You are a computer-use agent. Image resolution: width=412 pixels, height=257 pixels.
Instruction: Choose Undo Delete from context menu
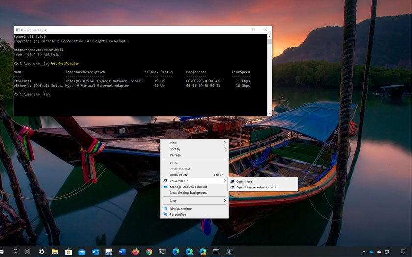(x=179, y=175)
